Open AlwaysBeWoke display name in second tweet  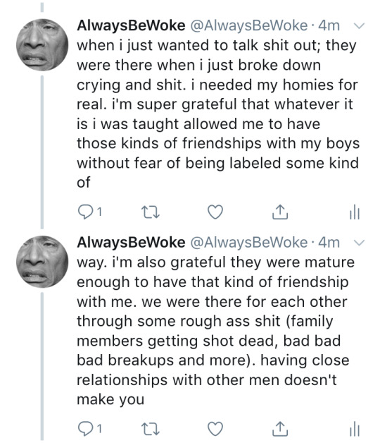(131, 243)
